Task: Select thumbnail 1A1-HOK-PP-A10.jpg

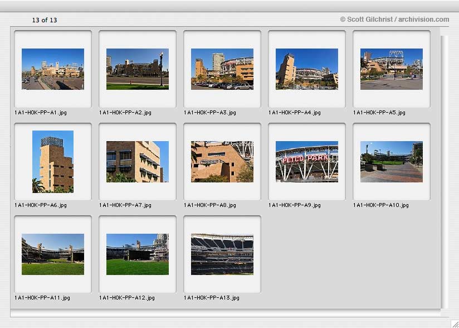Action: click(x=392, y=162)
